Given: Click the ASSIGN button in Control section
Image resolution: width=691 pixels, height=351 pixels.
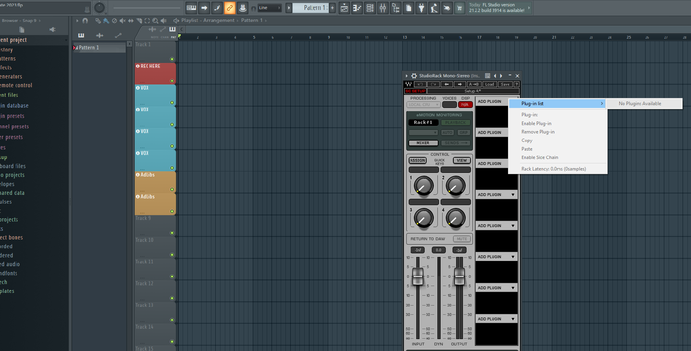Looking at the screenshot, I should (x=417, y=161).
